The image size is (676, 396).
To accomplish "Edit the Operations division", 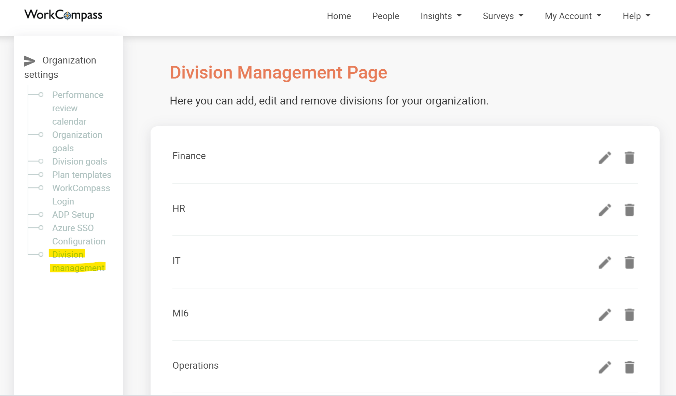I will [x=605, y=367].
